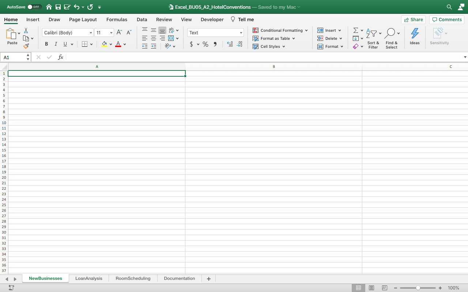468x292 pixels.
Task: Toggle bottom vertical alignment
Action: pyautogui.click(x=162, y=30)
